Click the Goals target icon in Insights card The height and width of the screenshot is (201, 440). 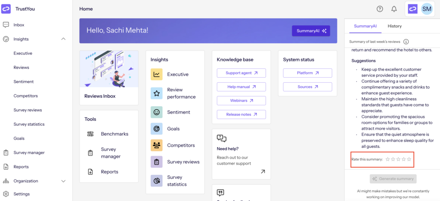point(156,129)
